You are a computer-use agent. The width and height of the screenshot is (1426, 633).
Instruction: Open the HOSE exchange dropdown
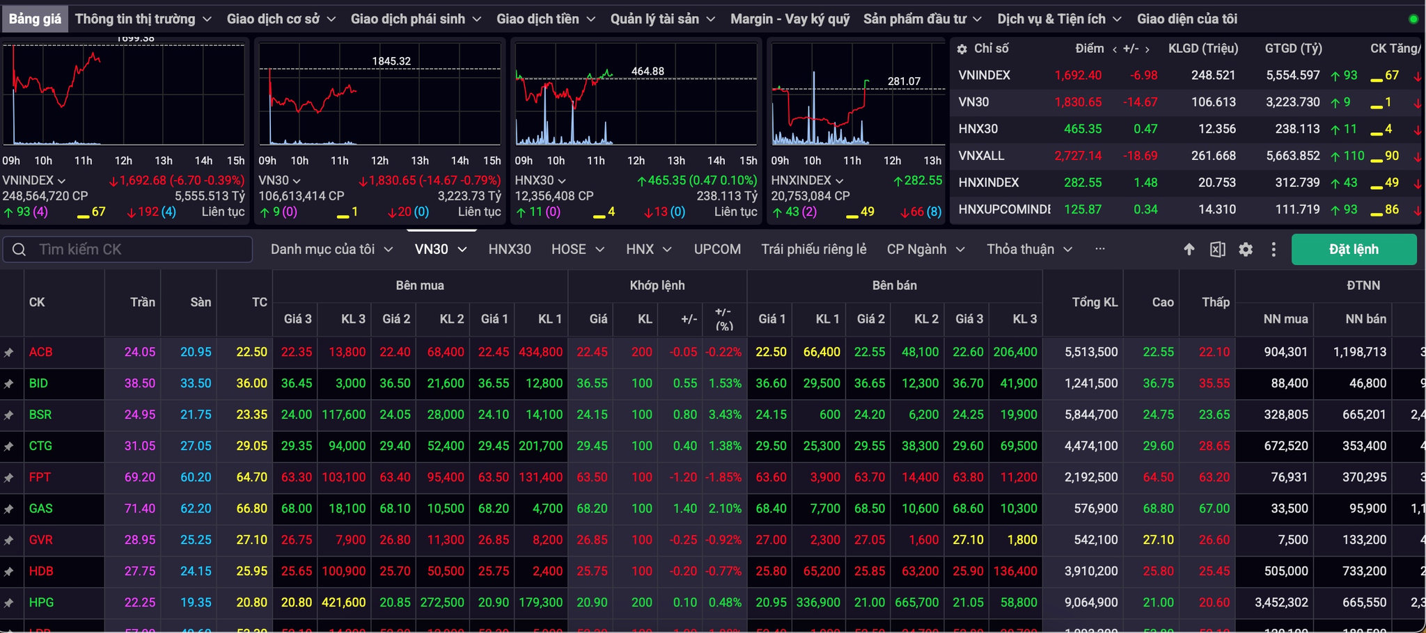point(577,249)
